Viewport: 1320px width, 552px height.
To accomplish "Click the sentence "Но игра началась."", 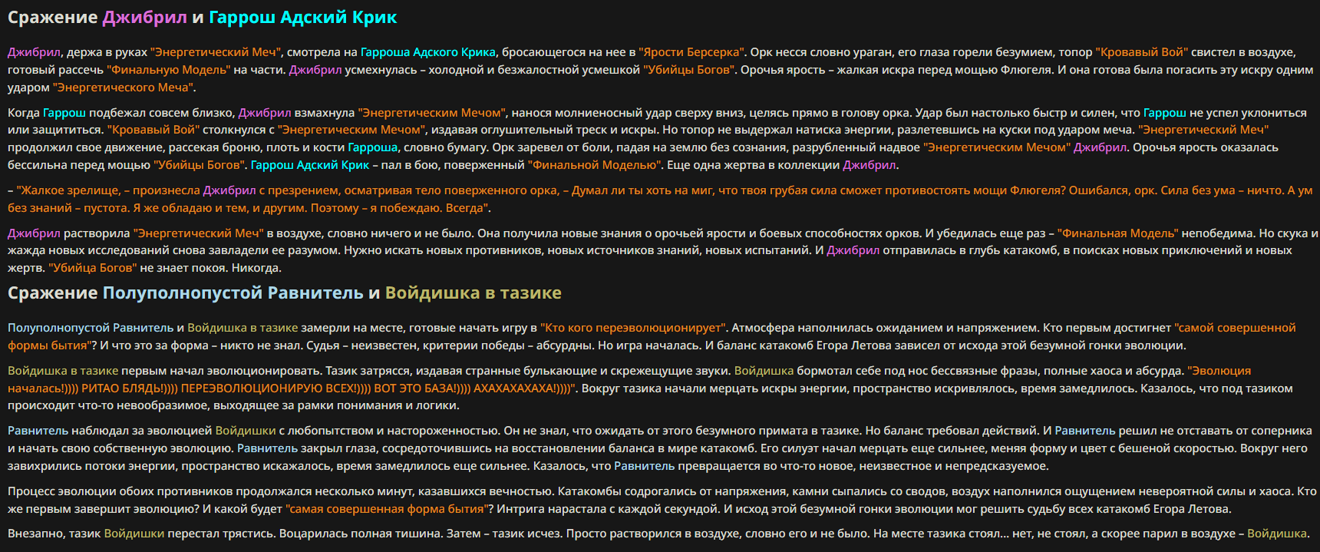I will (x=649, y=345).
